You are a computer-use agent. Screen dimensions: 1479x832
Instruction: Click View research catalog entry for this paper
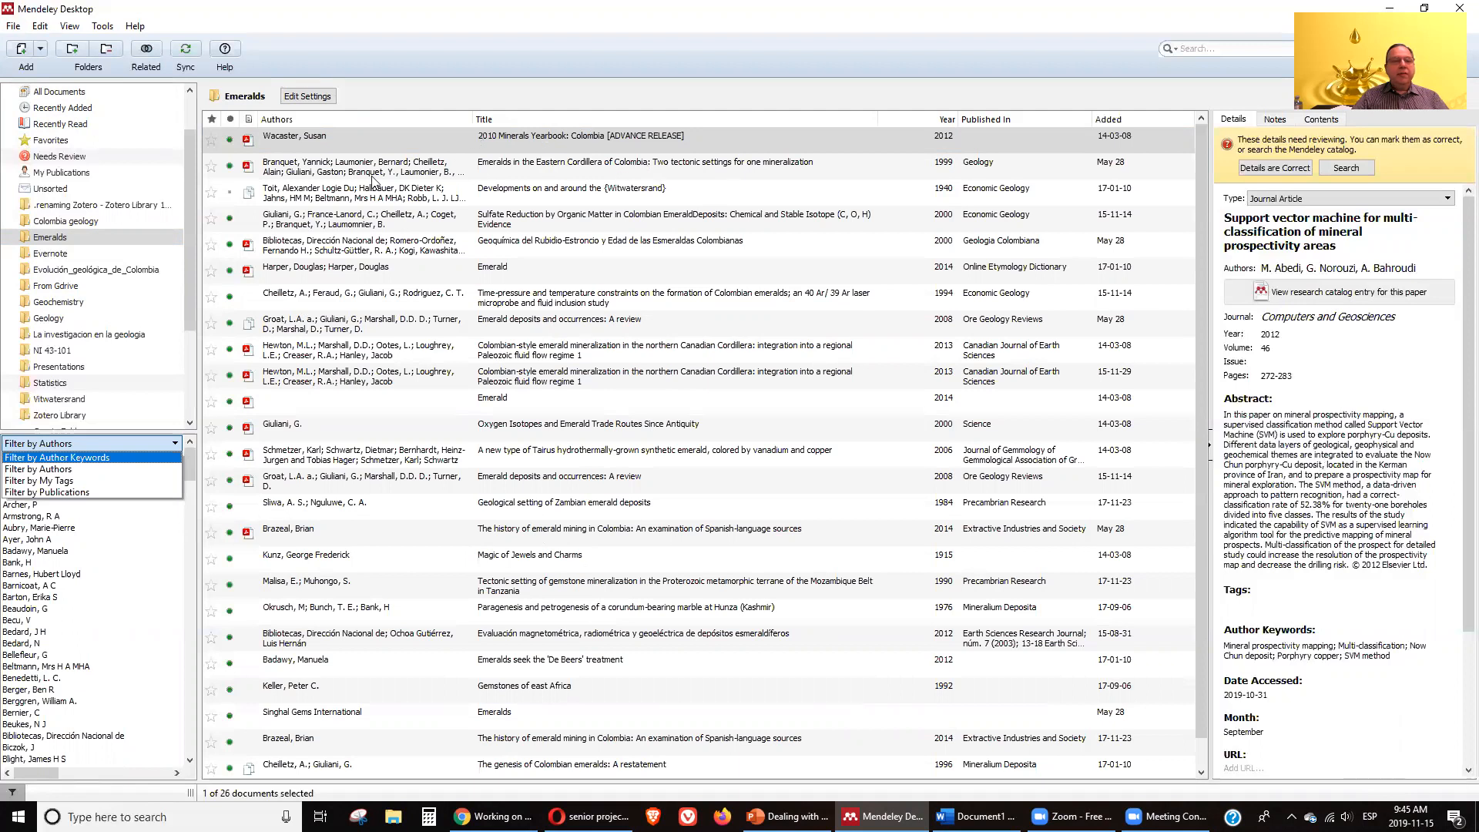(x=1340, y=292)
